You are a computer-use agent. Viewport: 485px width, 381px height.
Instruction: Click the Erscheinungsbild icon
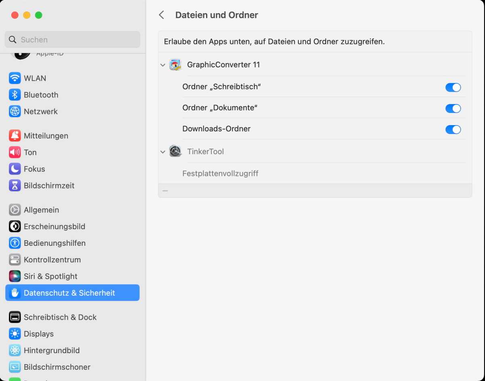coord(15,226)
